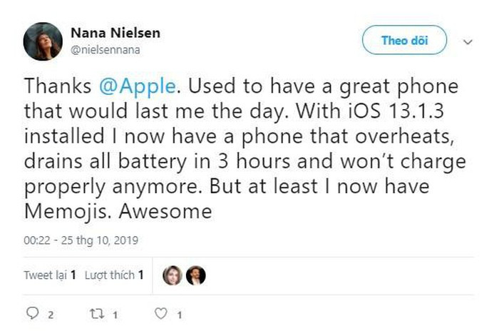The width and height of the screenshot is (499, 331).
Task: Open the 00:22 - 25 thg 10, 2019 timestamp
Action: click(80, 241)
